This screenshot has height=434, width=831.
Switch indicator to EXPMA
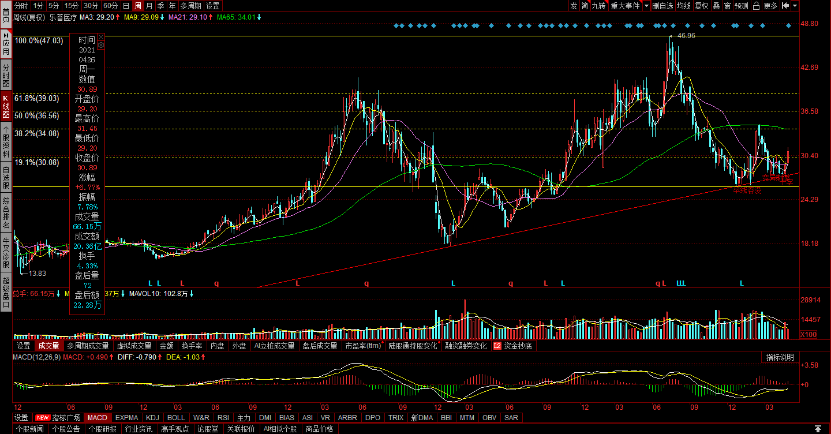click(x=126, y=417)
